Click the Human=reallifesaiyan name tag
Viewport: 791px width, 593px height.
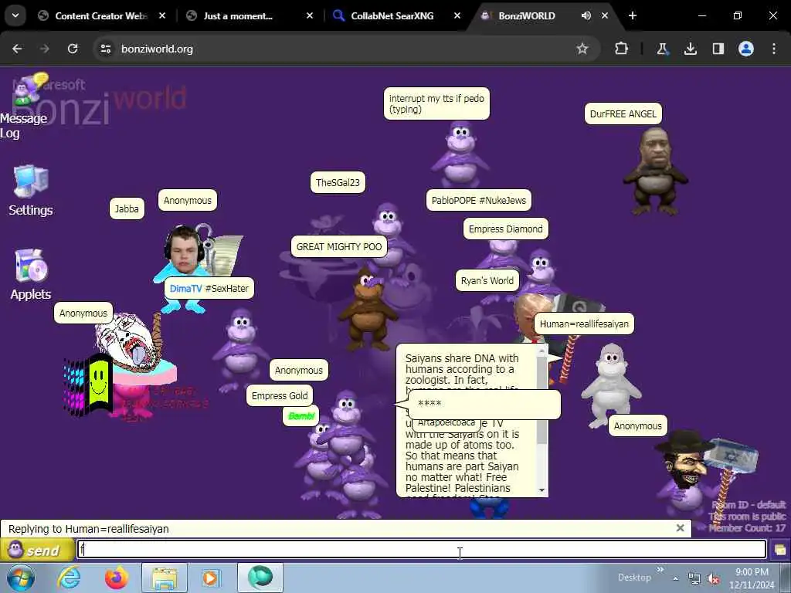584,324
